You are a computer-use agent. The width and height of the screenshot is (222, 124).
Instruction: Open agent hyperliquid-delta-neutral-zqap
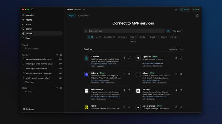[42, 64]
